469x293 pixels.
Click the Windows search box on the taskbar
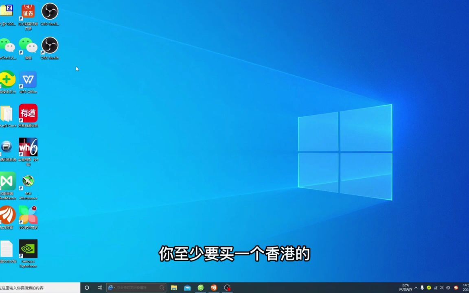(40, 288)
